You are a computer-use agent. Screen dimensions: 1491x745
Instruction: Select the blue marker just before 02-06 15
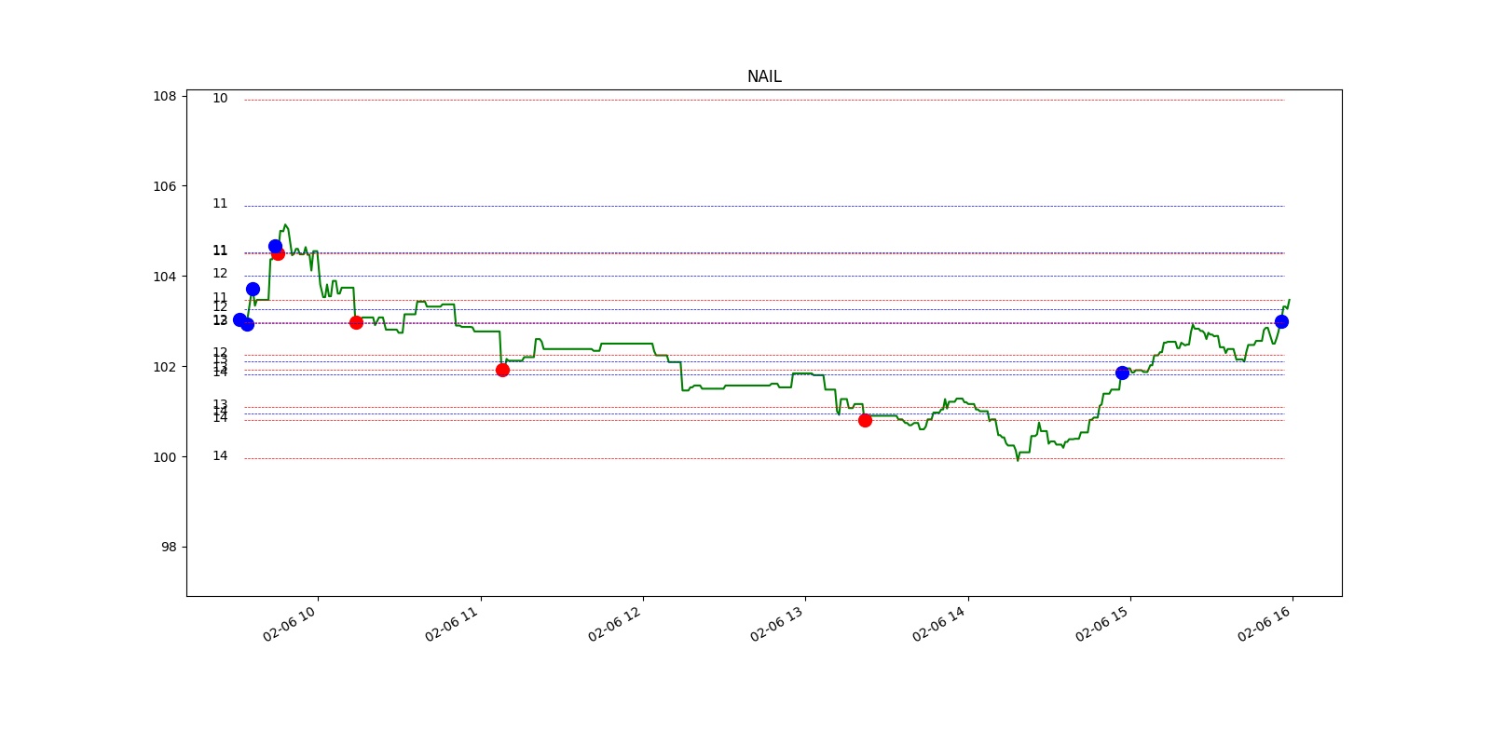pos(1122,372)
